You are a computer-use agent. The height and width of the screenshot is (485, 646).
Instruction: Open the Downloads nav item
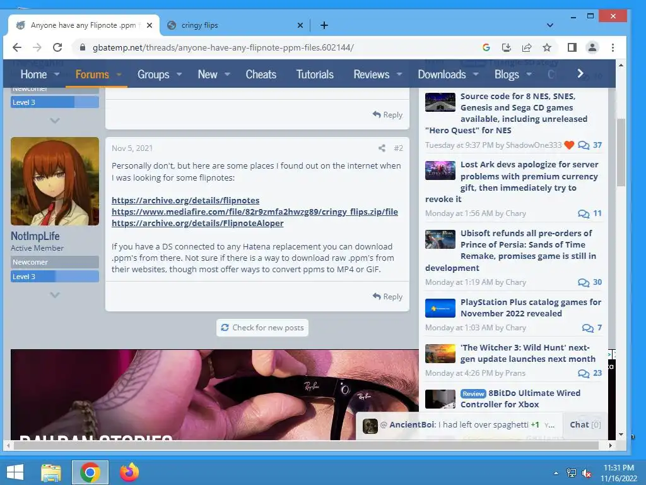pos(442,75)
